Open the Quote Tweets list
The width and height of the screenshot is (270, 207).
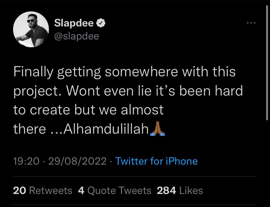[115, 190]
